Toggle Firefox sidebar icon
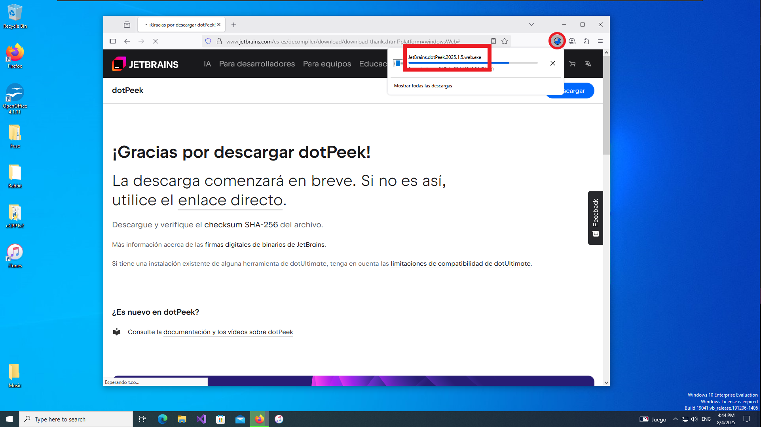 coord(113,41)
